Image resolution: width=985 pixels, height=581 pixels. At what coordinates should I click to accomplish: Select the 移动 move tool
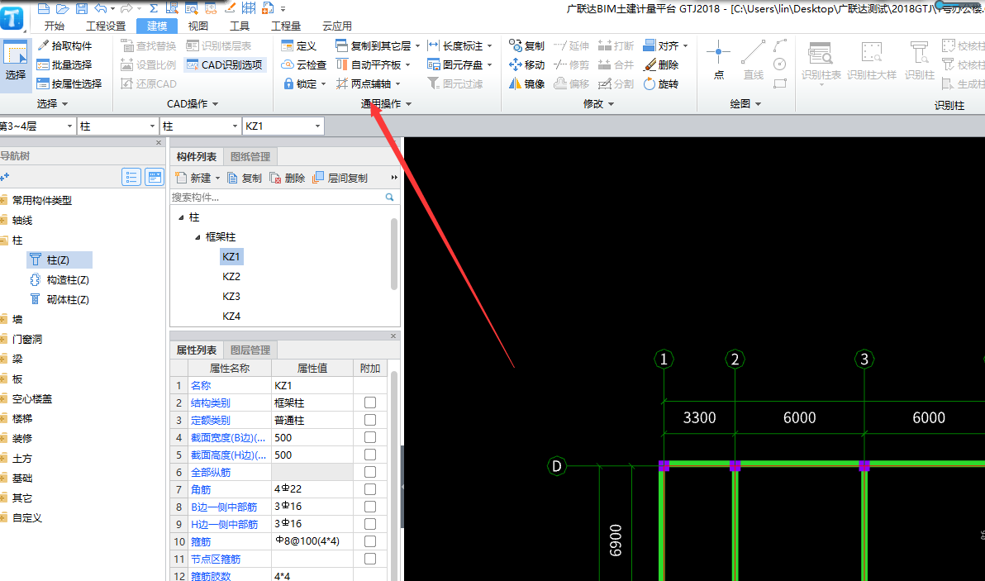526,64
